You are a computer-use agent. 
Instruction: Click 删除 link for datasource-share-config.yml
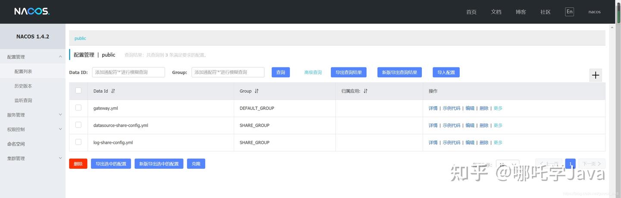click(484, 125)
